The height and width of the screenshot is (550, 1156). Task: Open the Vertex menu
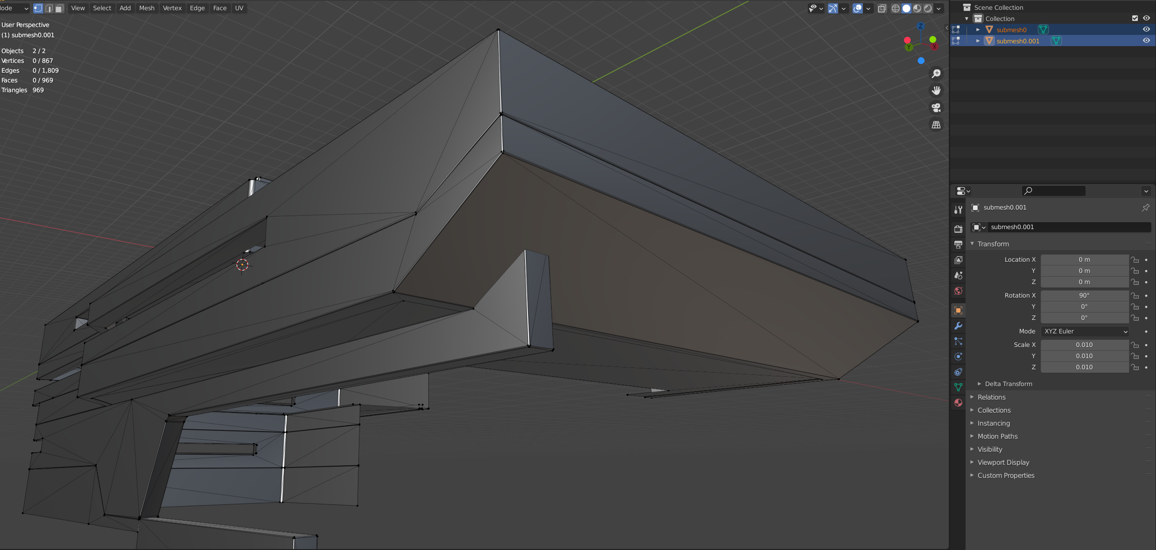172,8
